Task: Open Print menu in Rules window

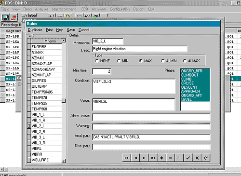Action: coord(49,30)
